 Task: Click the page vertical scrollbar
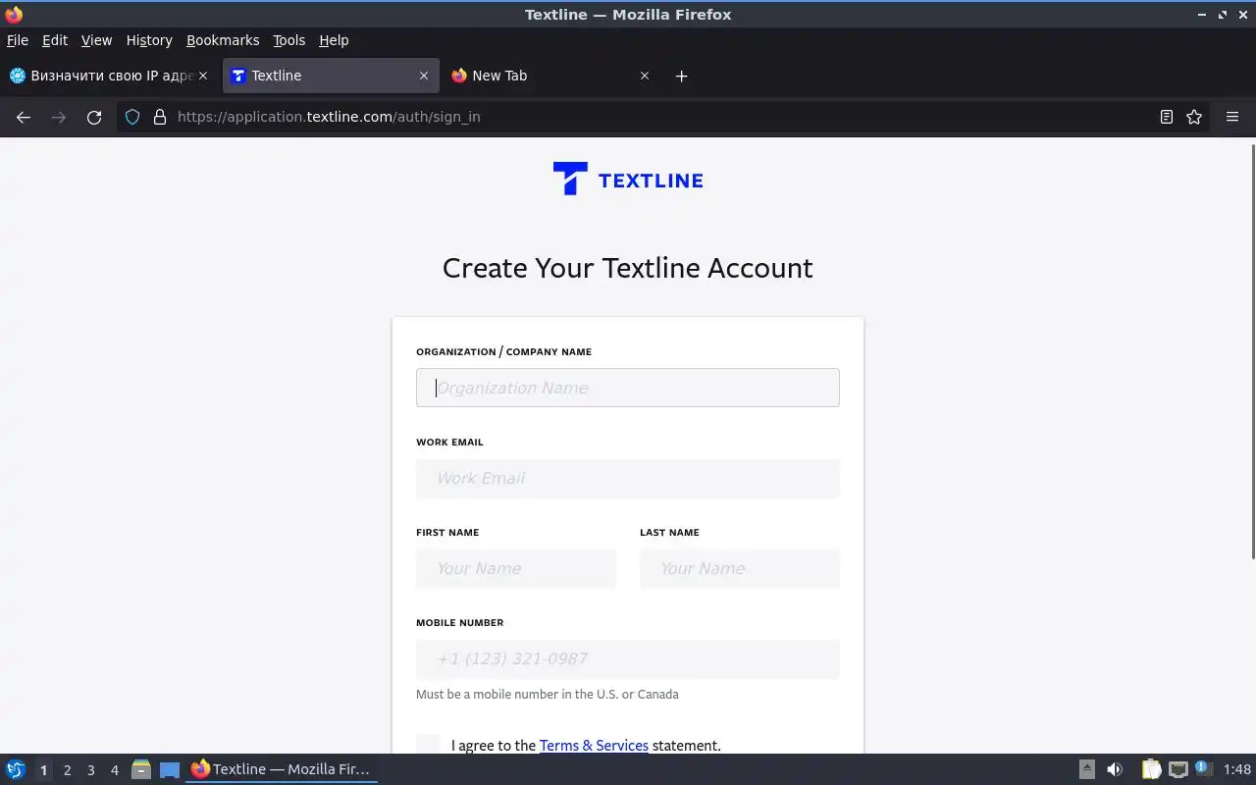pyautogui.click(x=1252, y=351)
